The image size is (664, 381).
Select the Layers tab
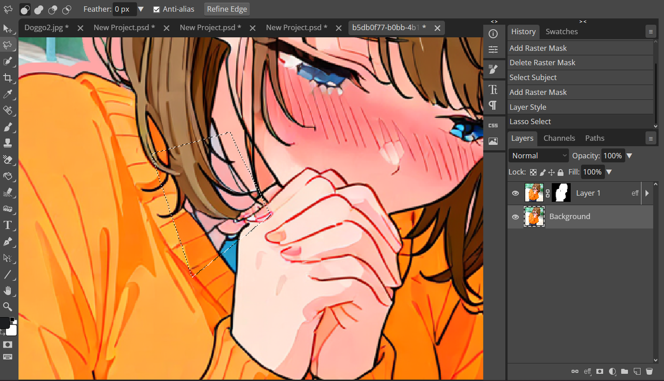(x=522, y=138)
